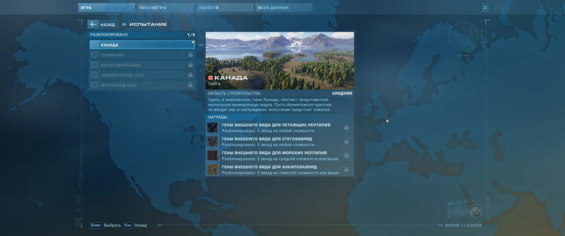
Task: Click the lock icon on ВЕЛИКОБРИТАНИЯ row
Action: pyautogui.click(x=190, y=65)
